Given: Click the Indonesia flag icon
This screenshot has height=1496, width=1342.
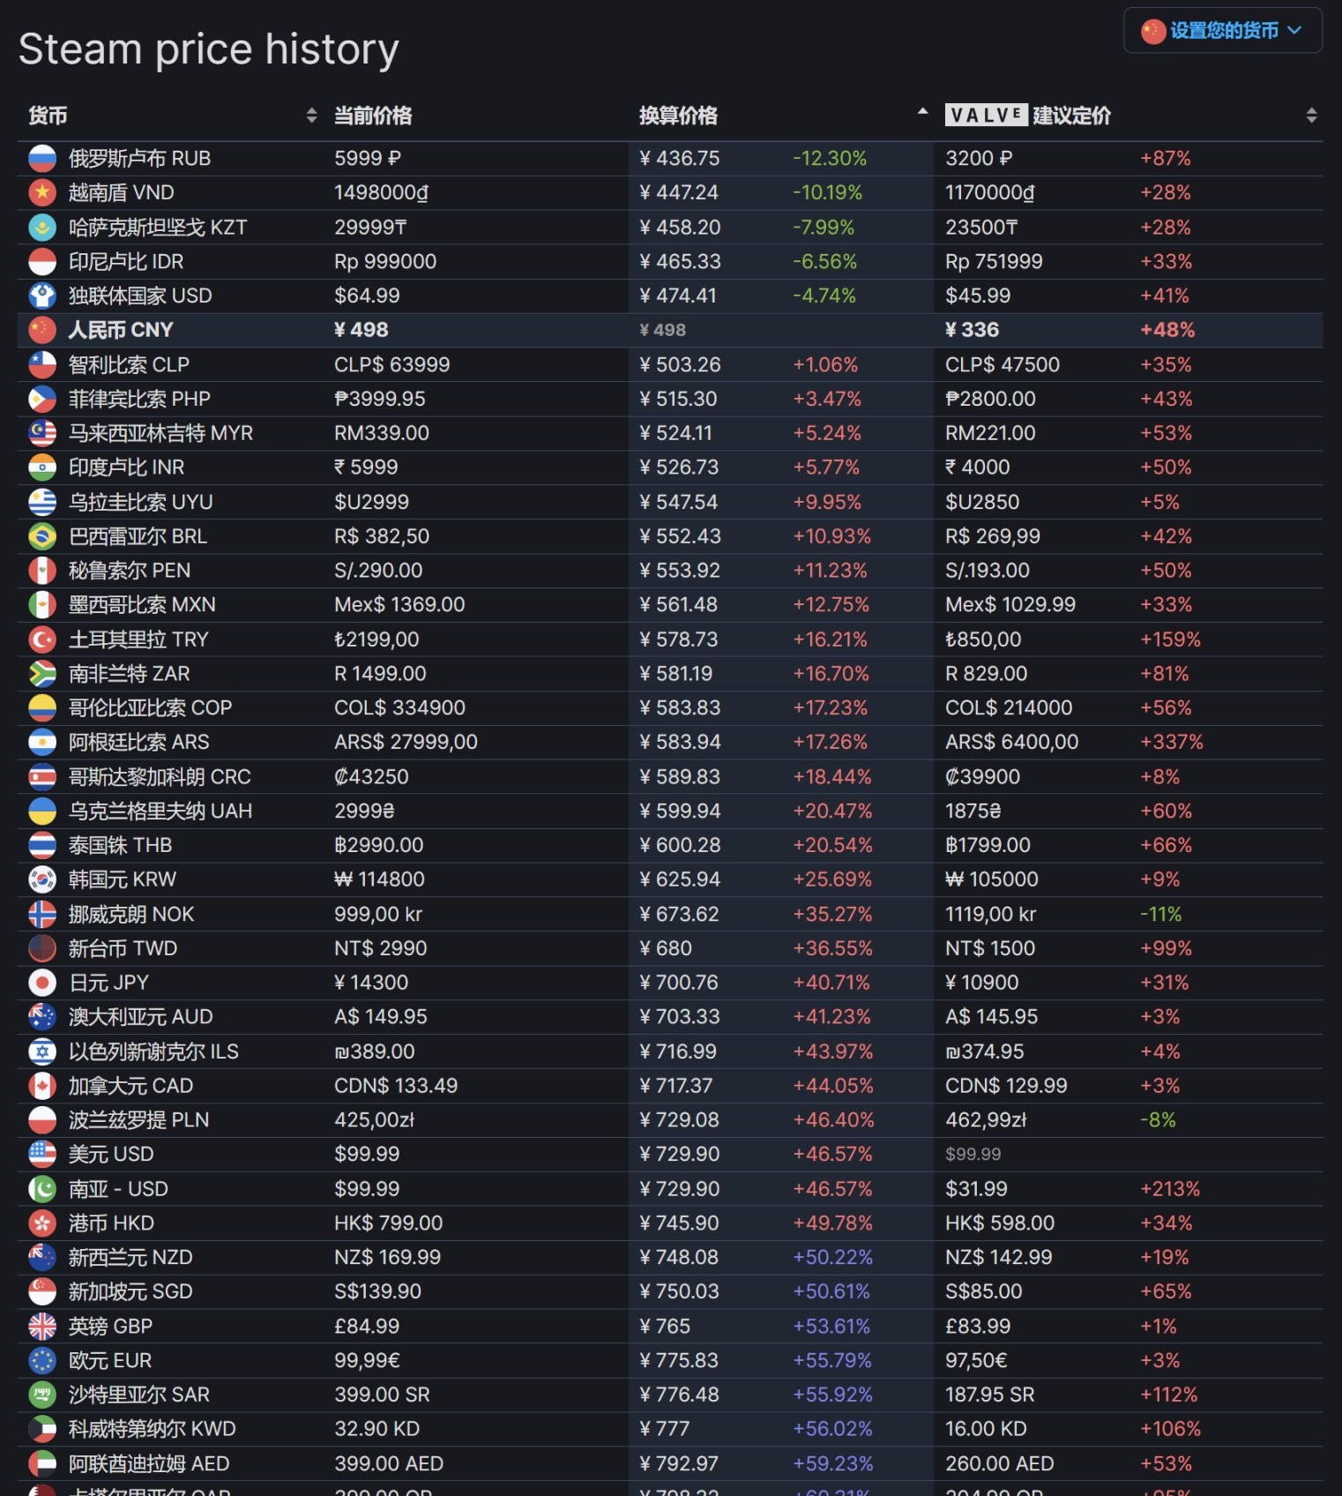Looking at the screenshot, I should [42, 262].
